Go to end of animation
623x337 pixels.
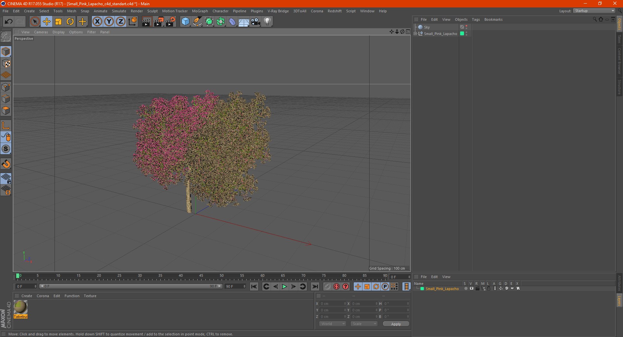(315, 286)
